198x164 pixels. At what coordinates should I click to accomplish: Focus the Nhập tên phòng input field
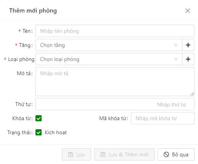tap(115, 31)
